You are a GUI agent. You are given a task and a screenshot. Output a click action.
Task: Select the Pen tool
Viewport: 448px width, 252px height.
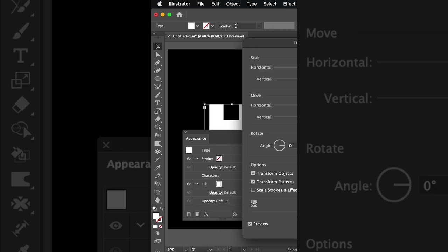pos(157,63)
